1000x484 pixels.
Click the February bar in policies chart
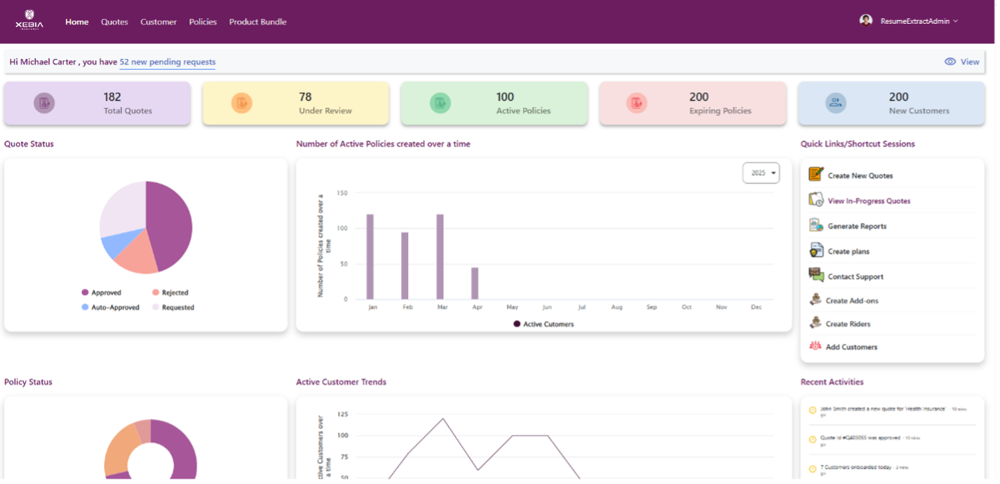point(405,266)
